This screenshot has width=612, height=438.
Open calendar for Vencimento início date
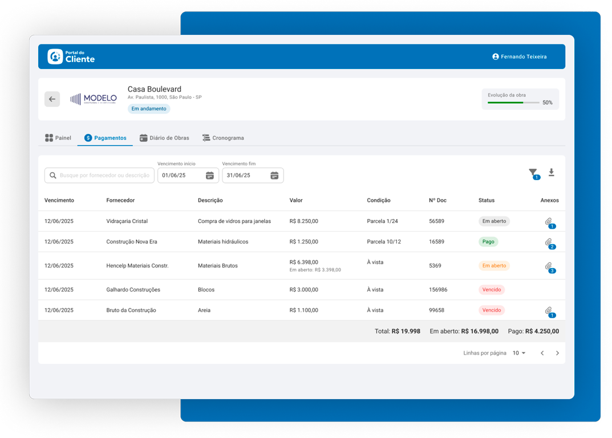coord(210,176)
